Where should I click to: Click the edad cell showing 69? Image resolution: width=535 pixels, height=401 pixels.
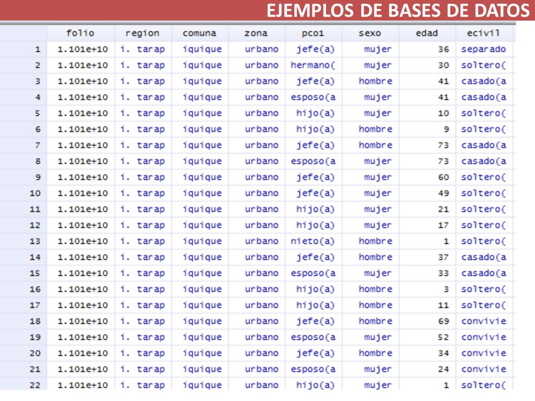(427, 321)
